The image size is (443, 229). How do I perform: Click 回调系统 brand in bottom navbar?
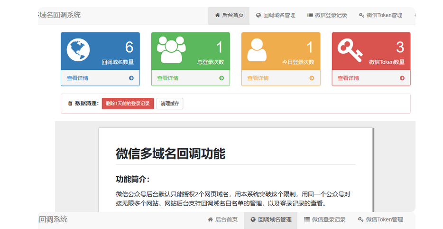pyautogui.click(x=53, y=219)
